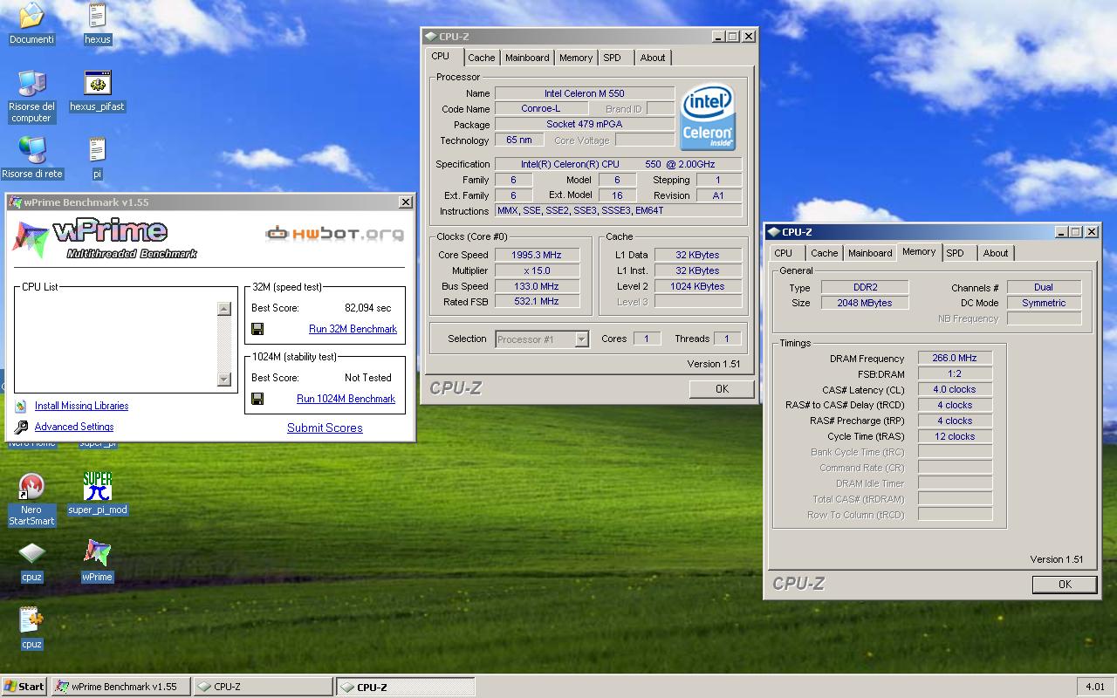Click the Core Speed 1995.3 MHz field

(x=537, y=255)
